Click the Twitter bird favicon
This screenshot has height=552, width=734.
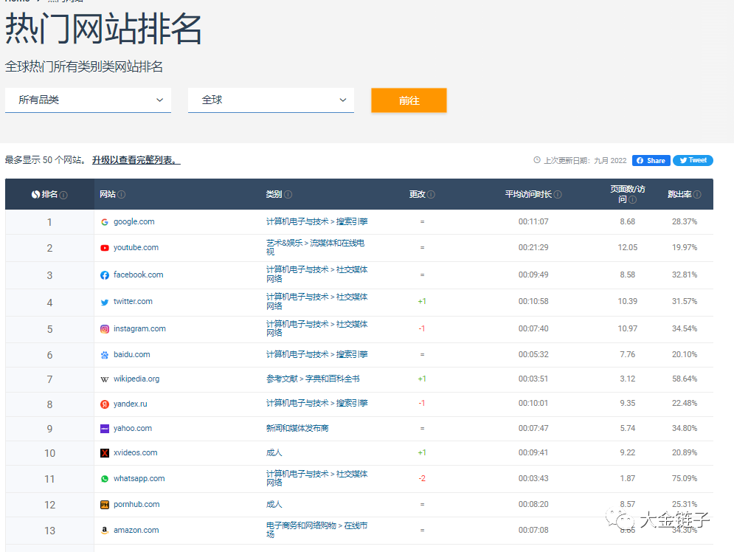pos(105,303)
